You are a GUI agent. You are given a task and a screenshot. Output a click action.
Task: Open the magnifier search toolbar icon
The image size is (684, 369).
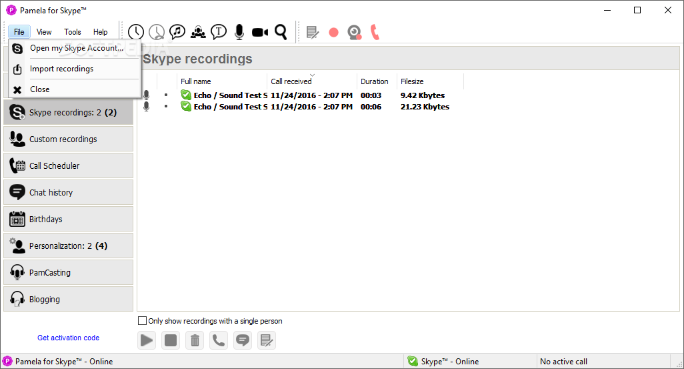281,32
